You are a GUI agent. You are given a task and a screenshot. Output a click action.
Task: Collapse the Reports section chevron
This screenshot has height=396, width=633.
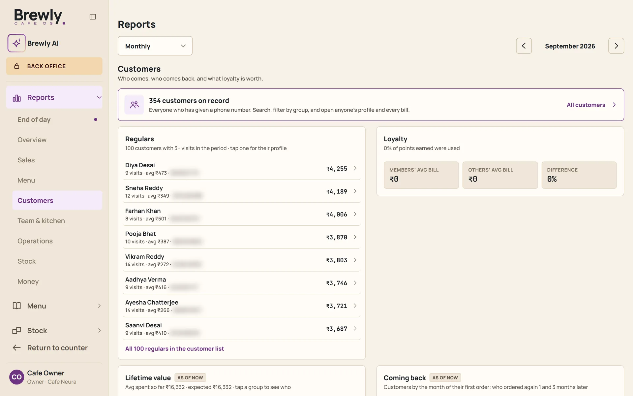pyautogui.click(x=99, y=98)
